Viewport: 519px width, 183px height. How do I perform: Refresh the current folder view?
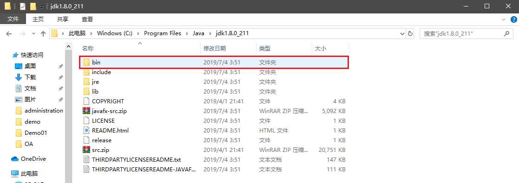tap(410, 33)
